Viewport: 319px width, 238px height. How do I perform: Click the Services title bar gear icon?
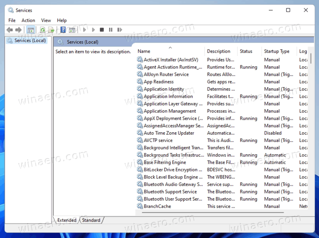tap(11, 10)
